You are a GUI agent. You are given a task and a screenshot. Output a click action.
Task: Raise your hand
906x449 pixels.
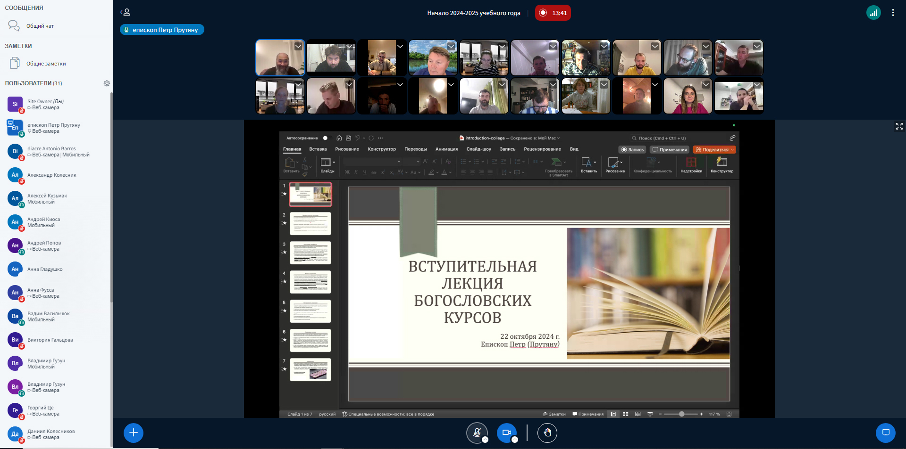[x=547, y=433]
